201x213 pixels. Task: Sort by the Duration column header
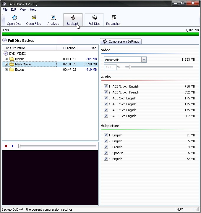tap(67, 48)
